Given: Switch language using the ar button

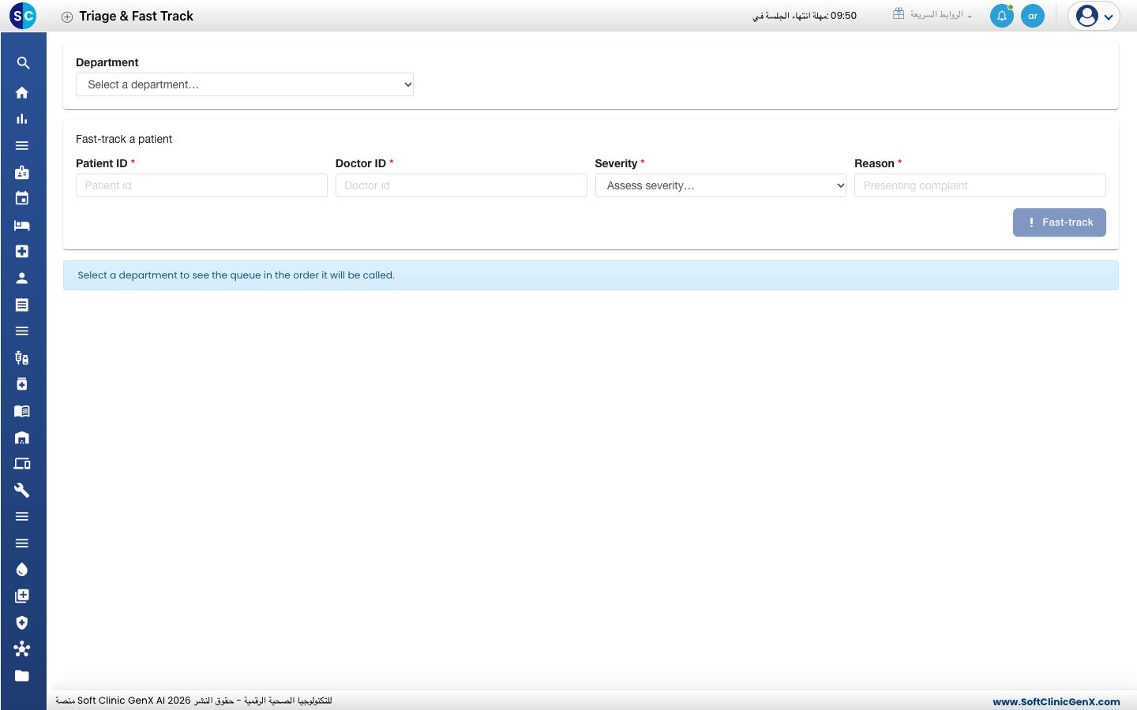Looking at the screenshot, I should tap(1033, 16).
